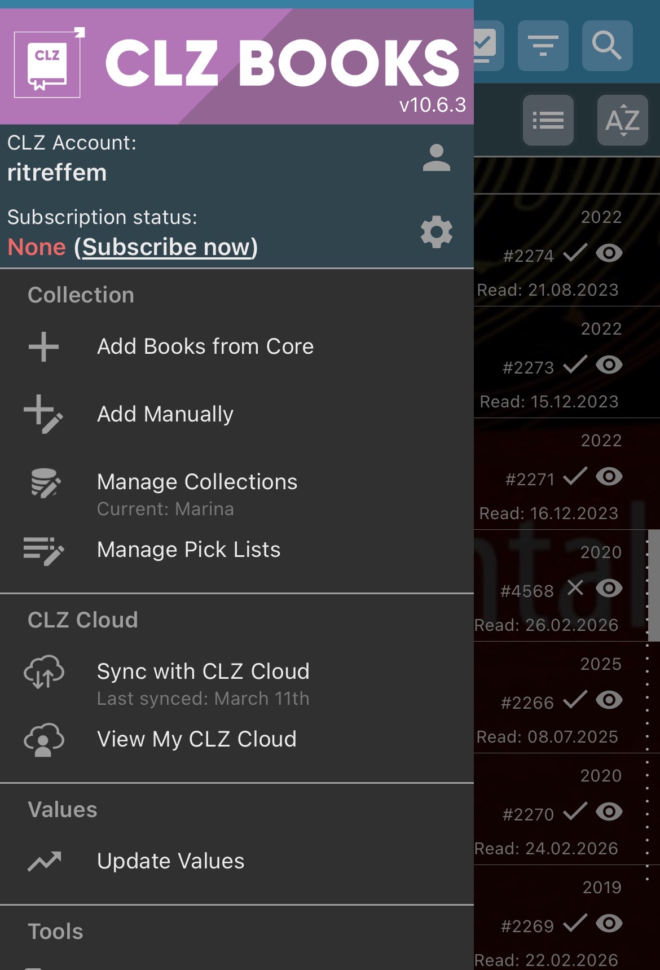The image size is (660, 970).
Task: Open settings via the gear icon
Action: [x=436, y=232]
